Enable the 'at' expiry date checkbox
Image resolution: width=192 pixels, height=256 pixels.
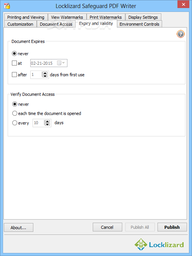[x=14, y=63]
